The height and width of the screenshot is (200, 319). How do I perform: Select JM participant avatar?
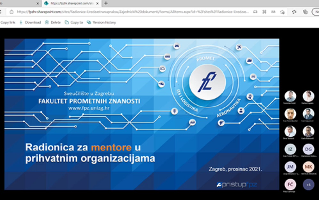(x=290, y=167)
